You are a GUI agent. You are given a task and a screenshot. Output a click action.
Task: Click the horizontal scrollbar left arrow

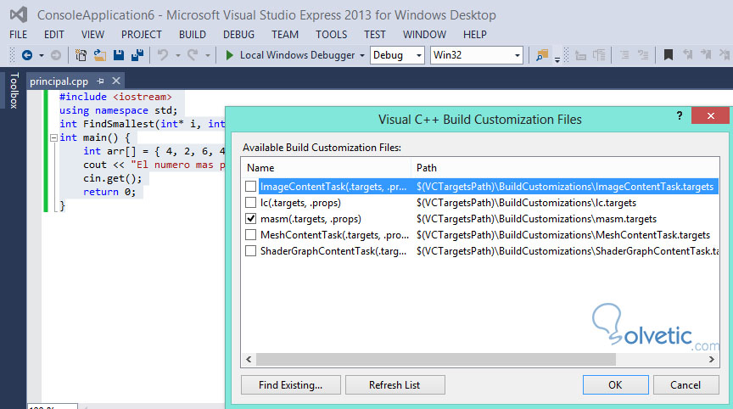(x=249, y=360)
